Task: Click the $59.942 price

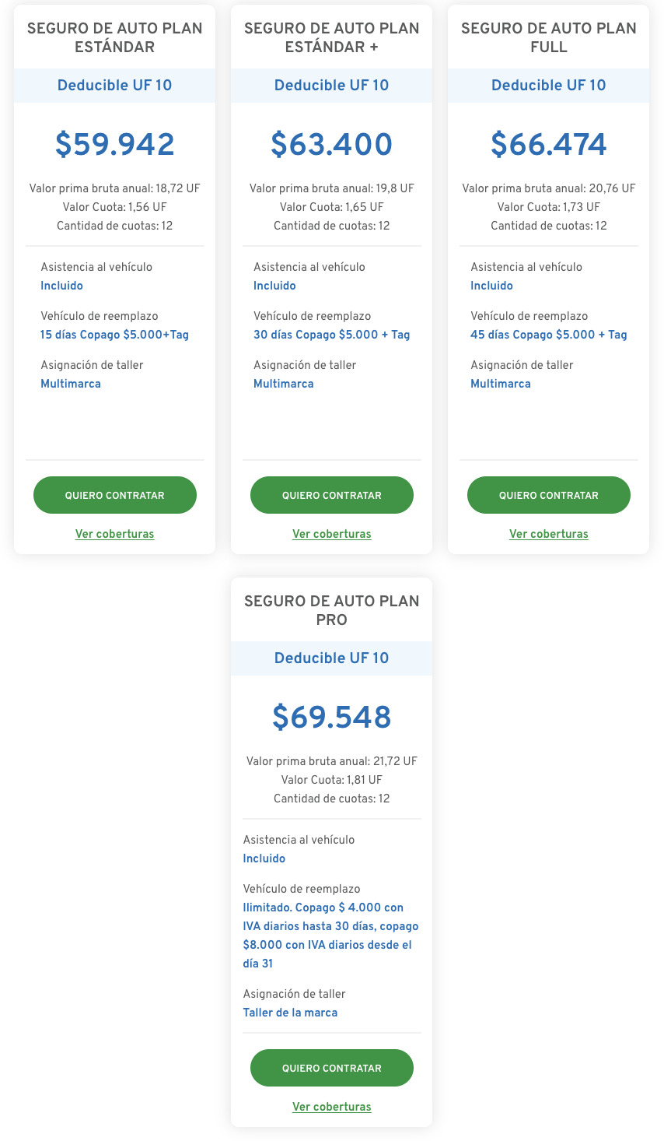Action: click(x=114, y=145)
